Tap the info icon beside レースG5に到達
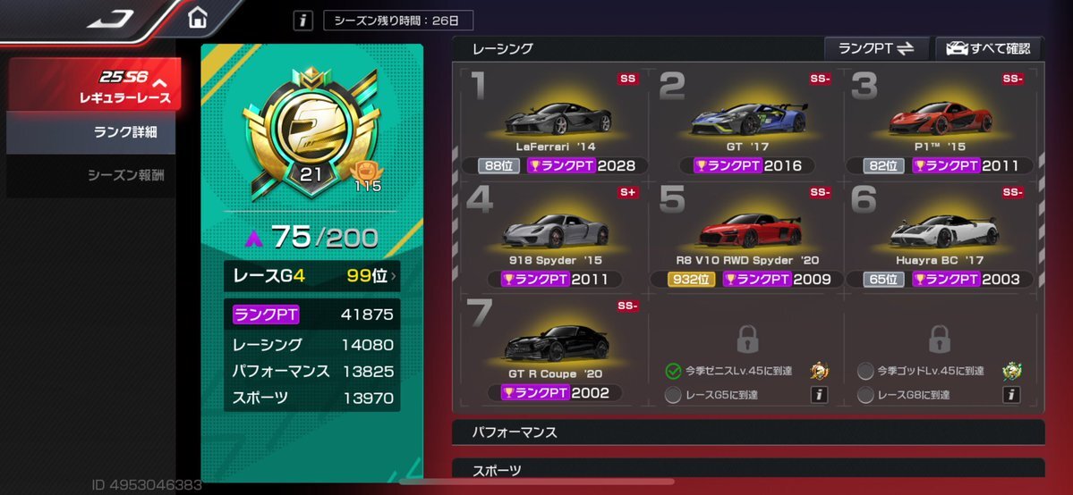Screen dimensions: 1073x495 pyautogui.click(x=819, y=394)
